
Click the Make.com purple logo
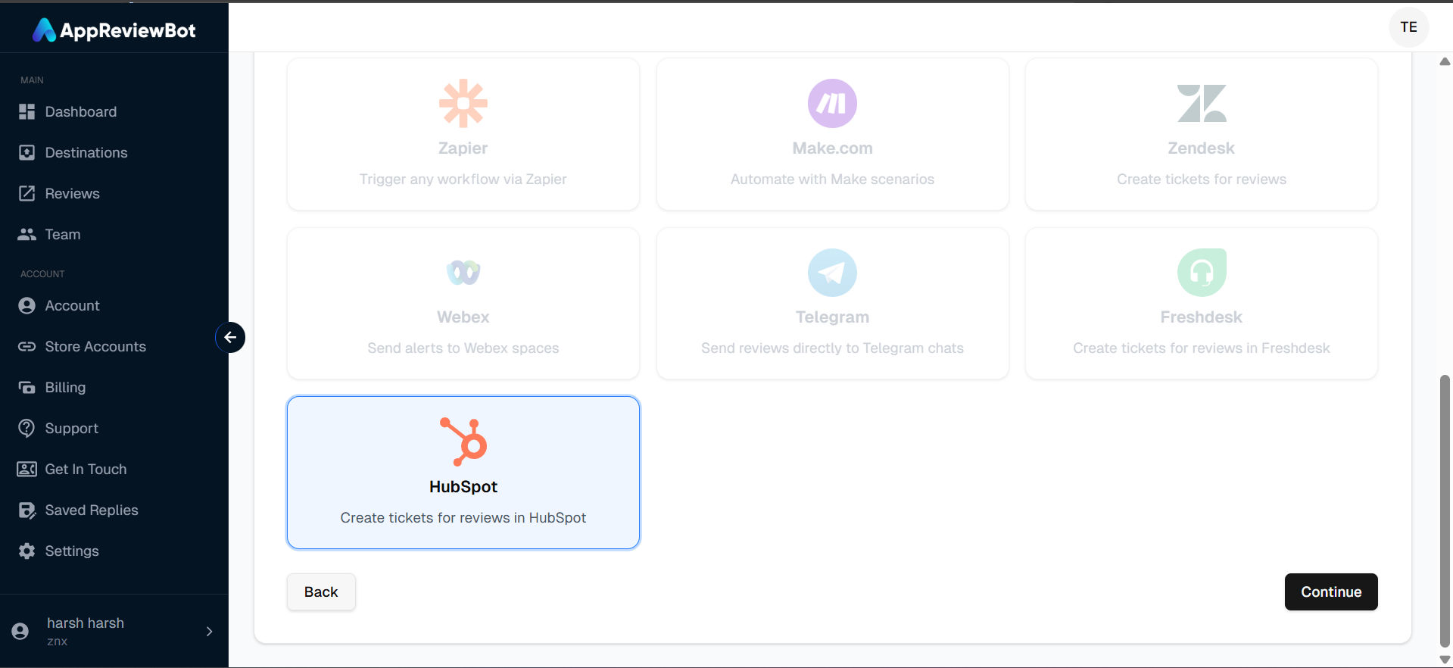(x=832, y=103)
